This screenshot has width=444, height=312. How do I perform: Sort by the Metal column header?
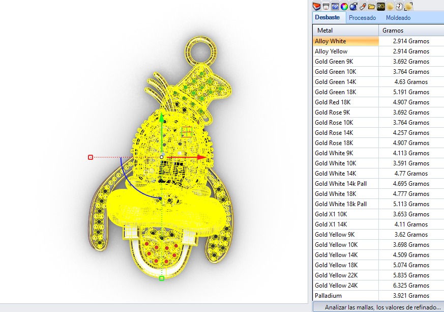coord(345,31)
